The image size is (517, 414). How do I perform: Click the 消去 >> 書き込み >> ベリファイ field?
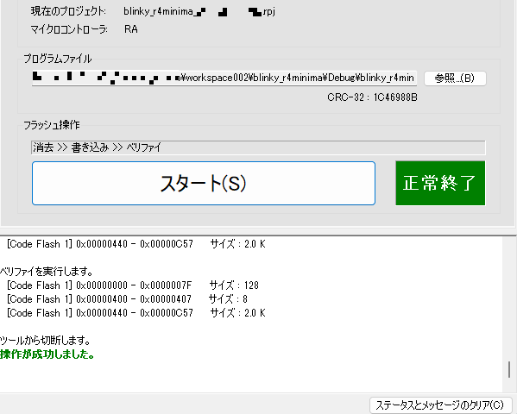[258, 147]
